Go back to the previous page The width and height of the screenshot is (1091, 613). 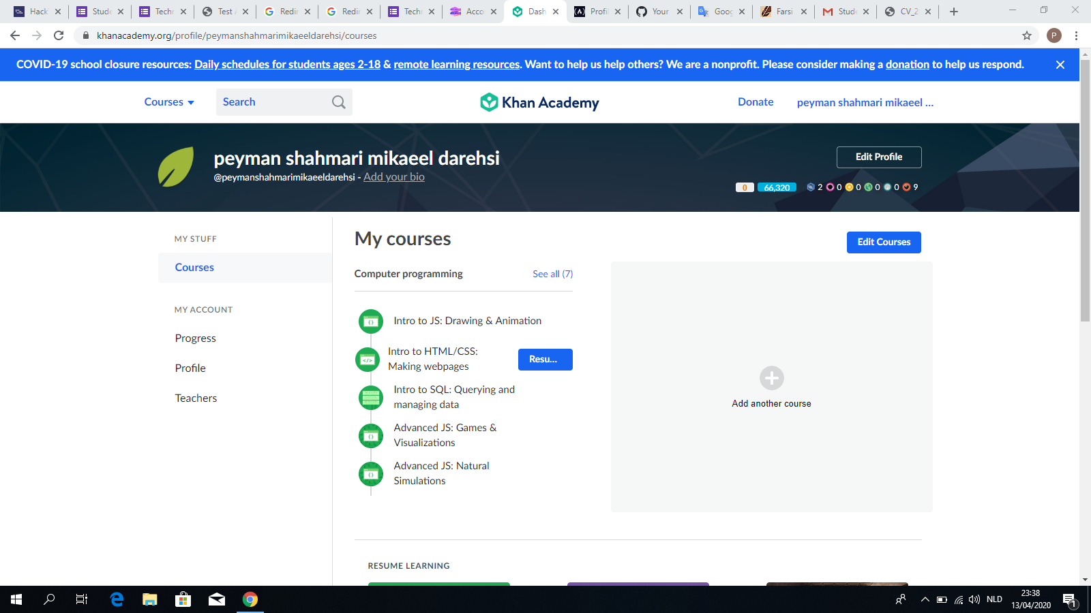(x=15, y=35)
